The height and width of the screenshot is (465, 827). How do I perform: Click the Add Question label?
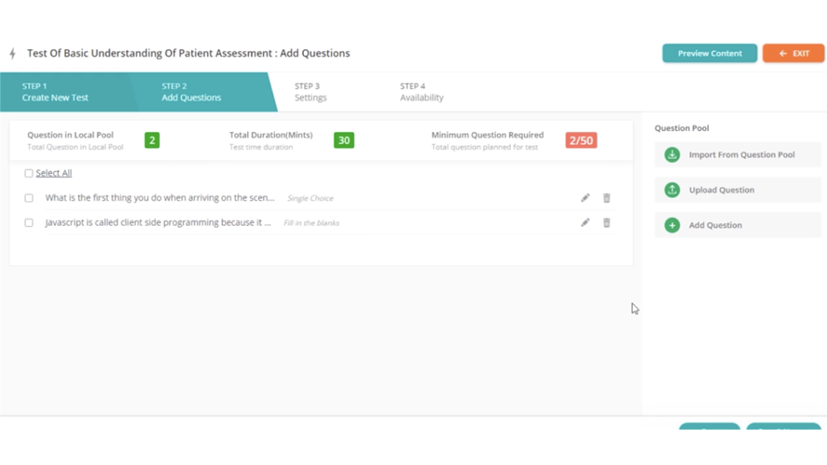[715, 225]
